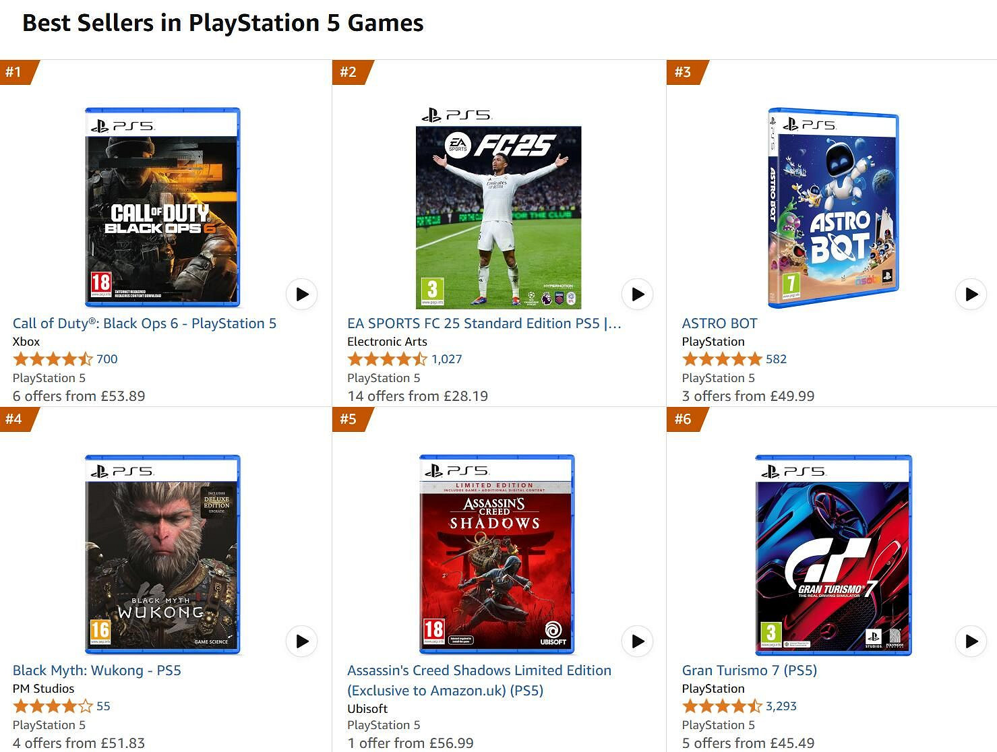Click the Astro Bot box art
The image size is (997, 752).
833,207
